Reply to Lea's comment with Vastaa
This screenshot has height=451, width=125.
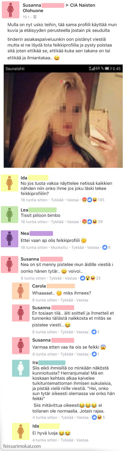coord(72,222)
